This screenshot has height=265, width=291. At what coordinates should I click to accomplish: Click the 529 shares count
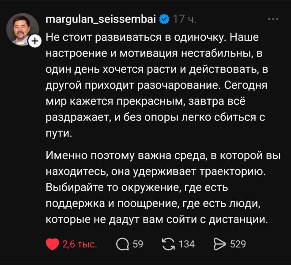[x=238, y=244]
